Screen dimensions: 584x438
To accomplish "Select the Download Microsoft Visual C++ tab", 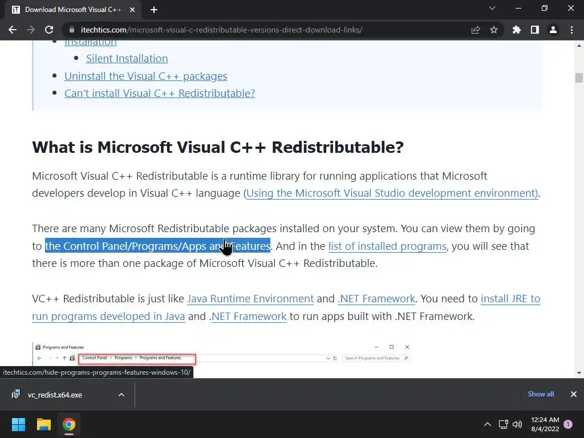I will click(73, 10).
